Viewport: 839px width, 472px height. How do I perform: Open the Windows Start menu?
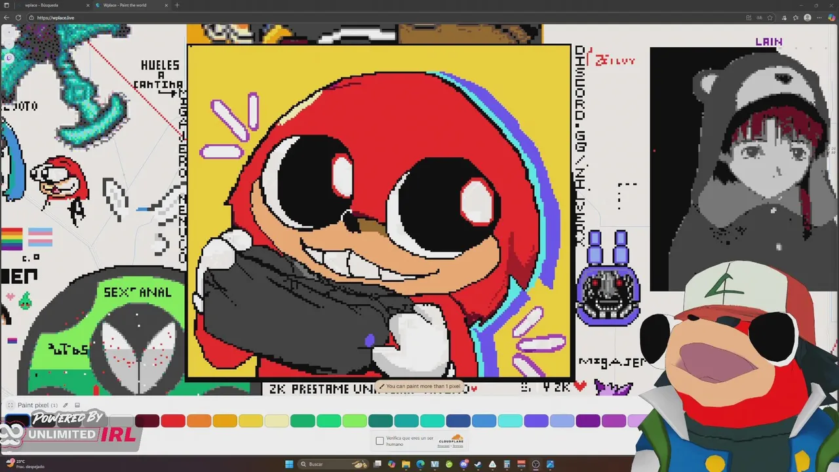click(289, 464)
